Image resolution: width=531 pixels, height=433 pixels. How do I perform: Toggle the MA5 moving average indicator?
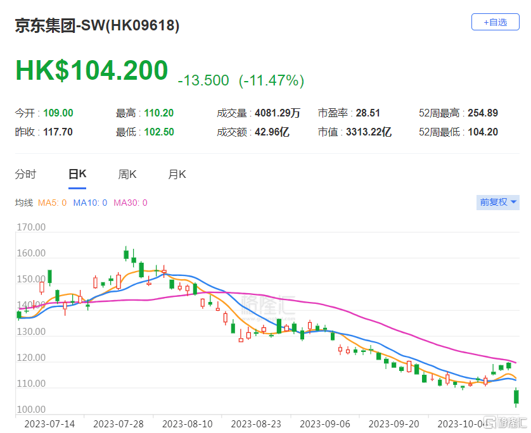52,203
